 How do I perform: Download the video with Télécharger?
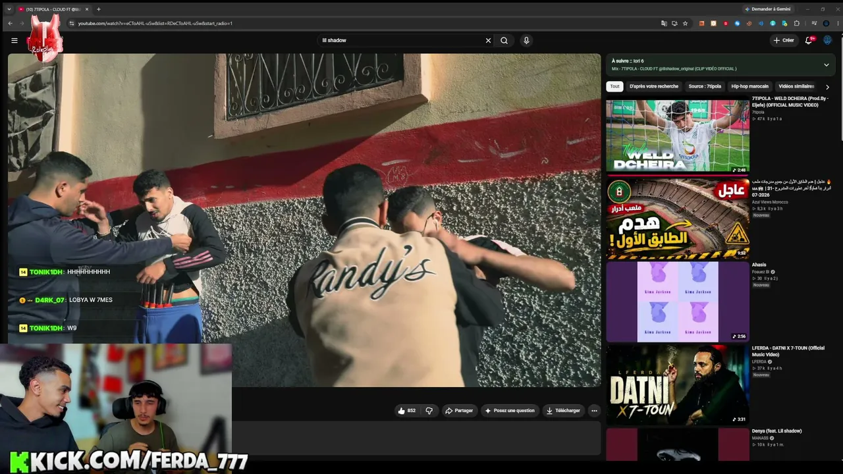[563, 411]
